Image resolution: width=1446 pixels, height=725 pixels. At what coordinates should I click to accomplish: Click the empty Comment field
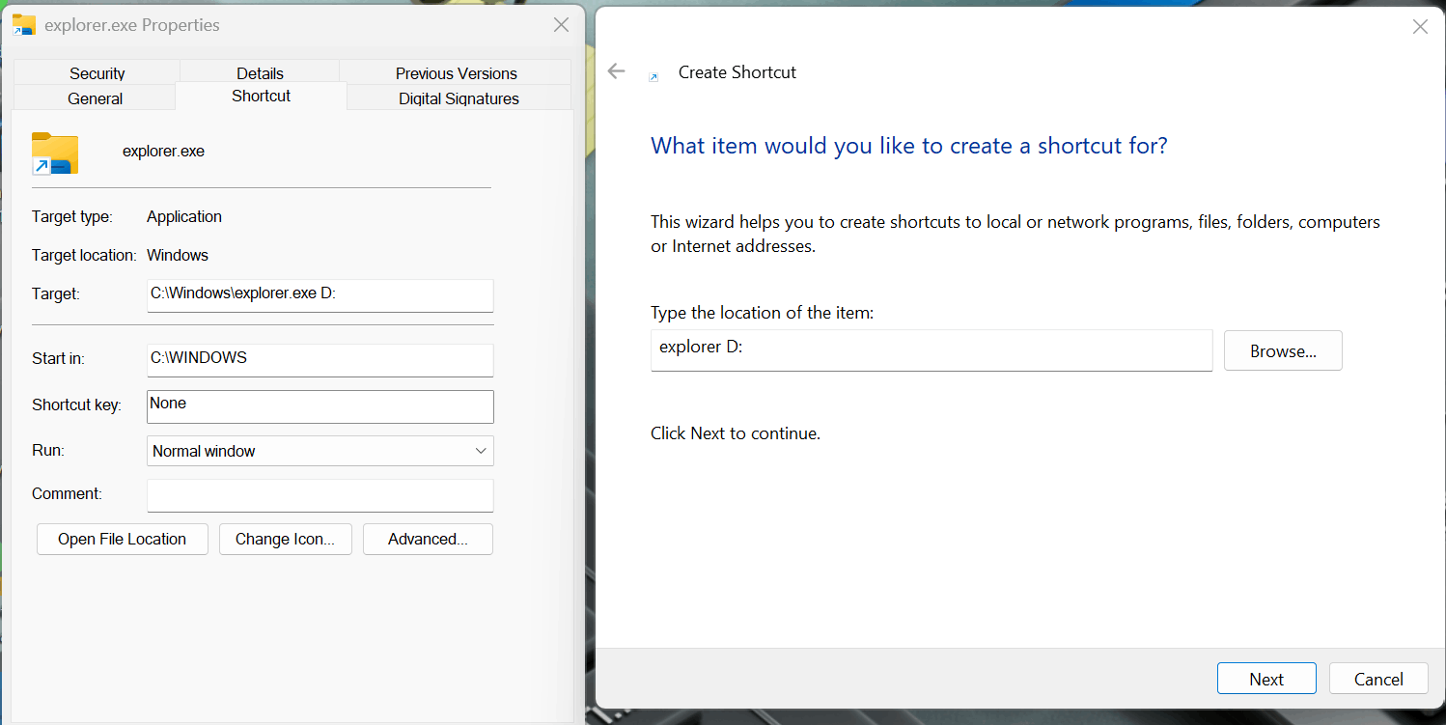click(320, 495)
